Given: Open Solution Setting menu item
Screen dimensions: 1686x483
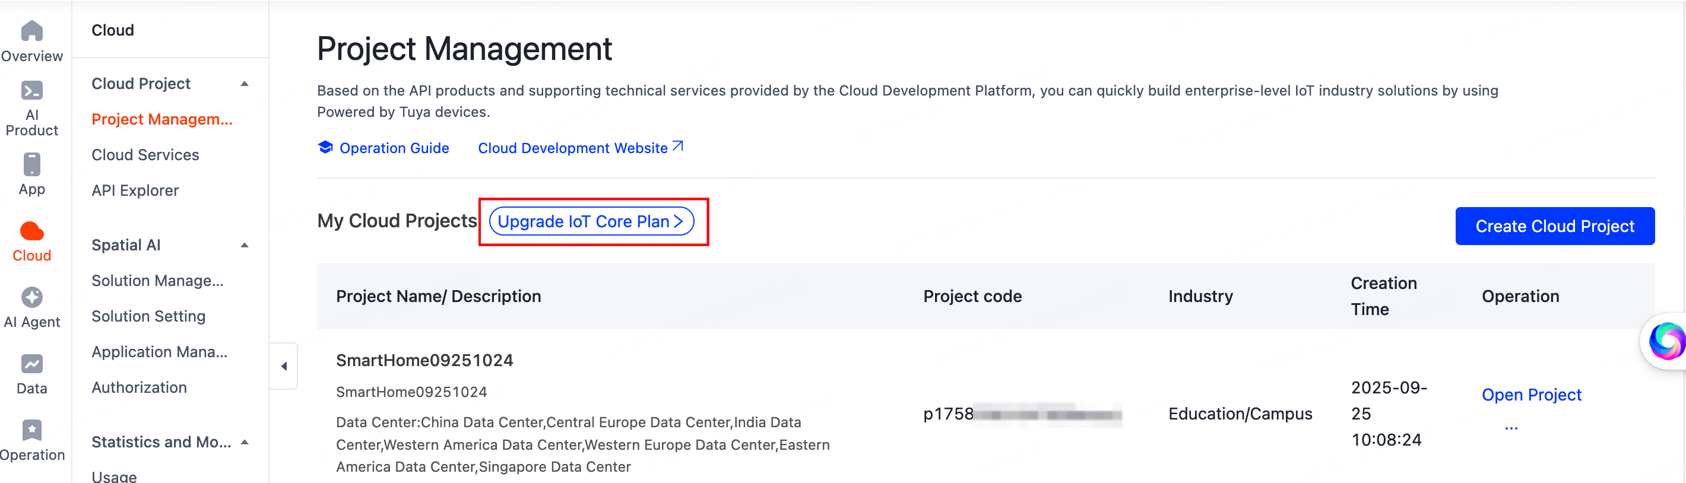Looking at the screenshot, I should click(x=148, y=316).
